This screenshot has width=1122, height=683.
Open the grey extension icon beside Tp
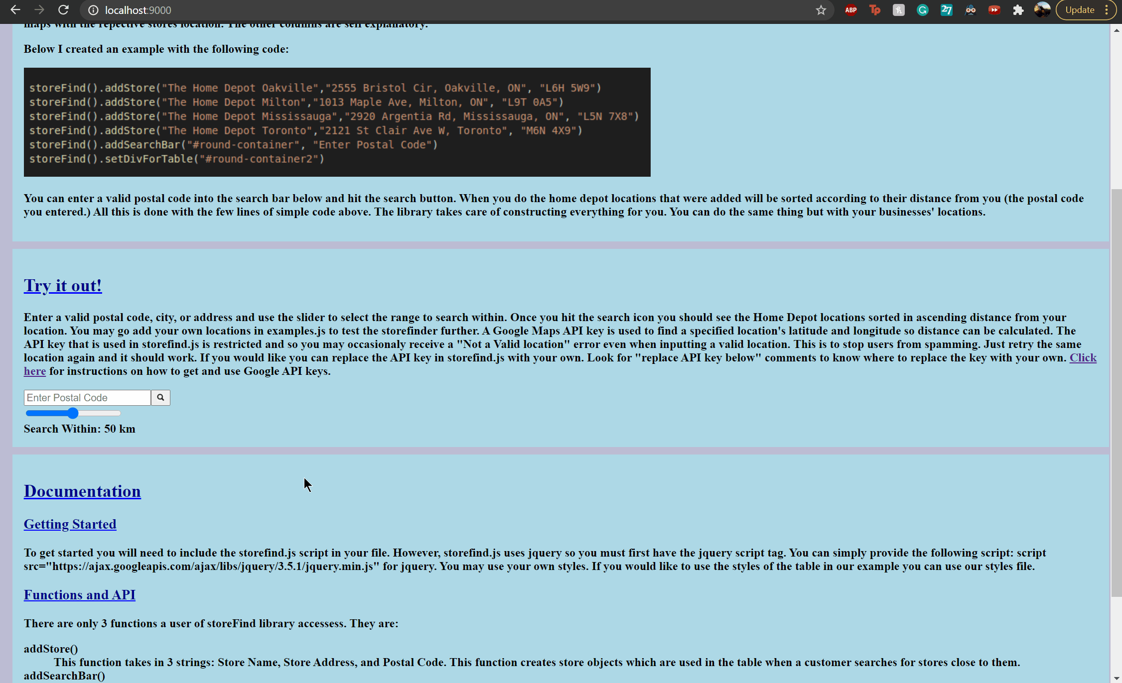point(899,10)
